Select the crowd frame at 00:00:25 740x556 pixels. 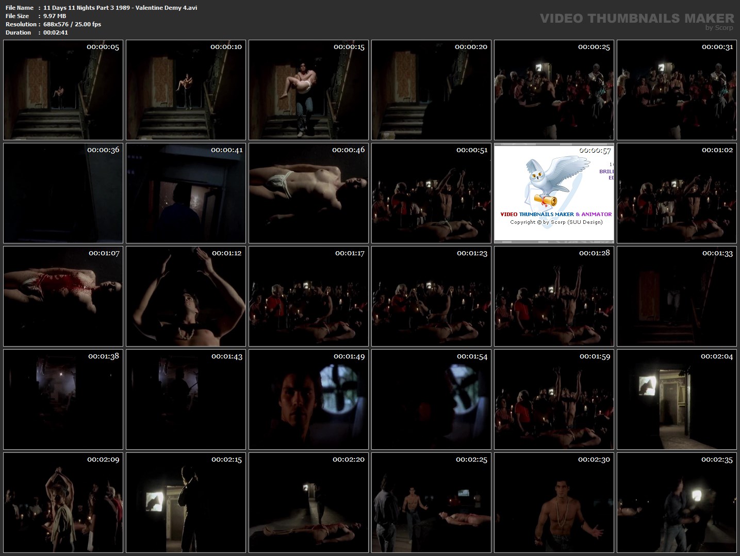554,90
